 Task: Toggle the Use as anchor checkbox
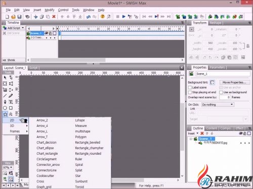(221, 88)
